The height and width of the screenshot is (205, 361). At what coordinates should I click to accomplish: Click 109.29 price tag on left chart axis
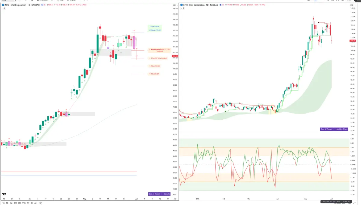(x=175, y=56)
